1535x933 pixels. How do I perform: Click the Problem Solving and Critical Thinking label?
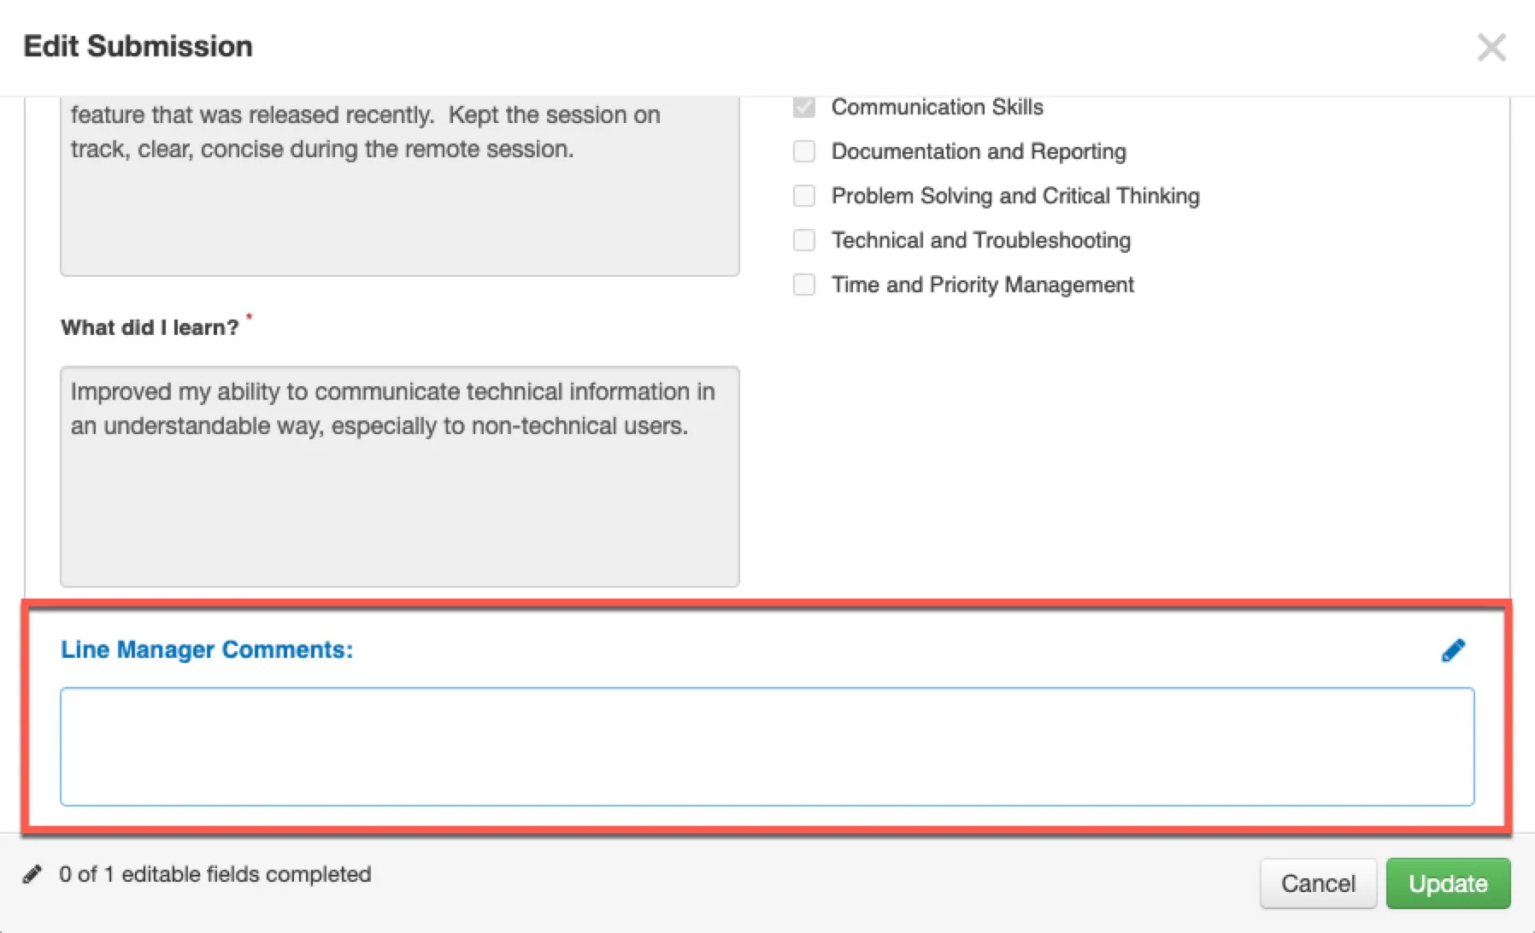tap(1015, 196)
